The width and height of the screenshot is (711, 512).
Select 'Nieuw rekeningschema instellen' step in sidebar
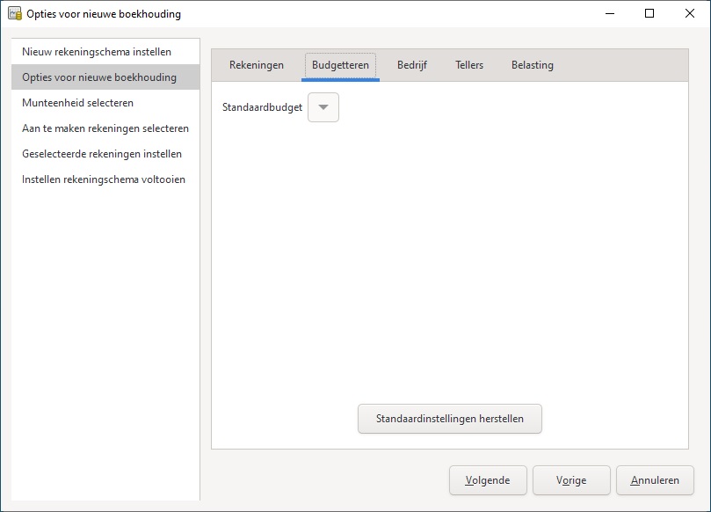click(97, 52)
